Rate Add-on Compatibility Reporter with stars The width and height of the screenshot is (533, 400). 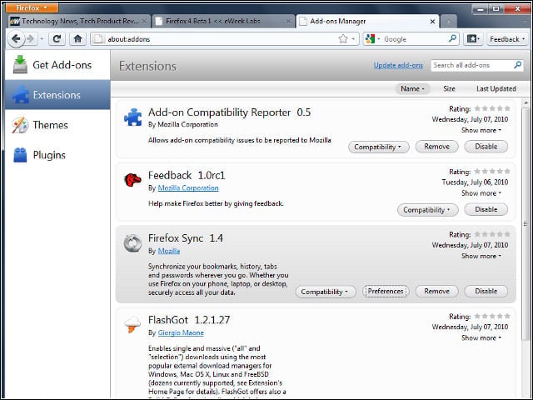pyautogui.click(x=492, y=108)
